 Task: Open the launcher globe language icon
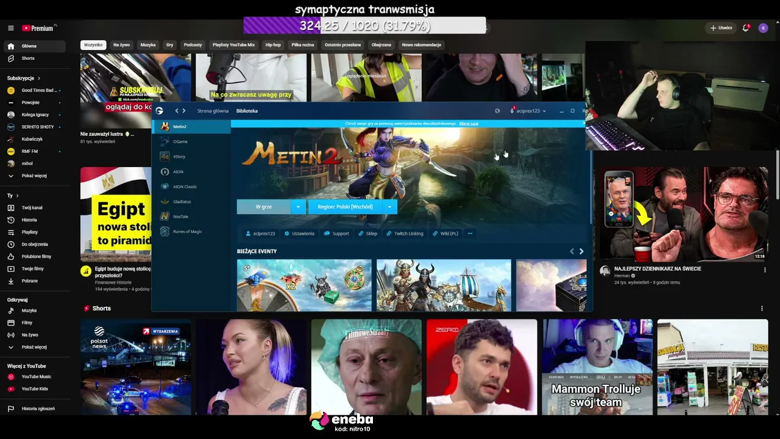pos(497,111)
